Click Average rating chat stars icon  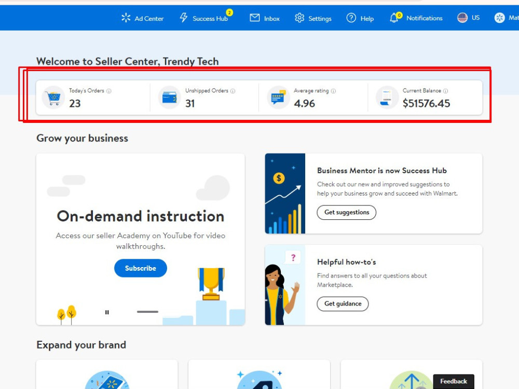[x=278, y=98]
